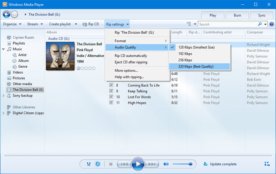Open the Create playlist dropdown arrow
This screenshot has height=174, width=276.
coord(76,24)
